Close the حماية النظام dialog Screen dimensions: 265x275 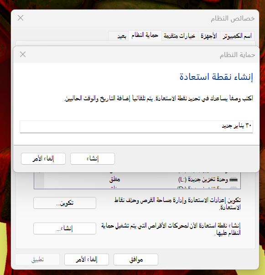point(23,54)
